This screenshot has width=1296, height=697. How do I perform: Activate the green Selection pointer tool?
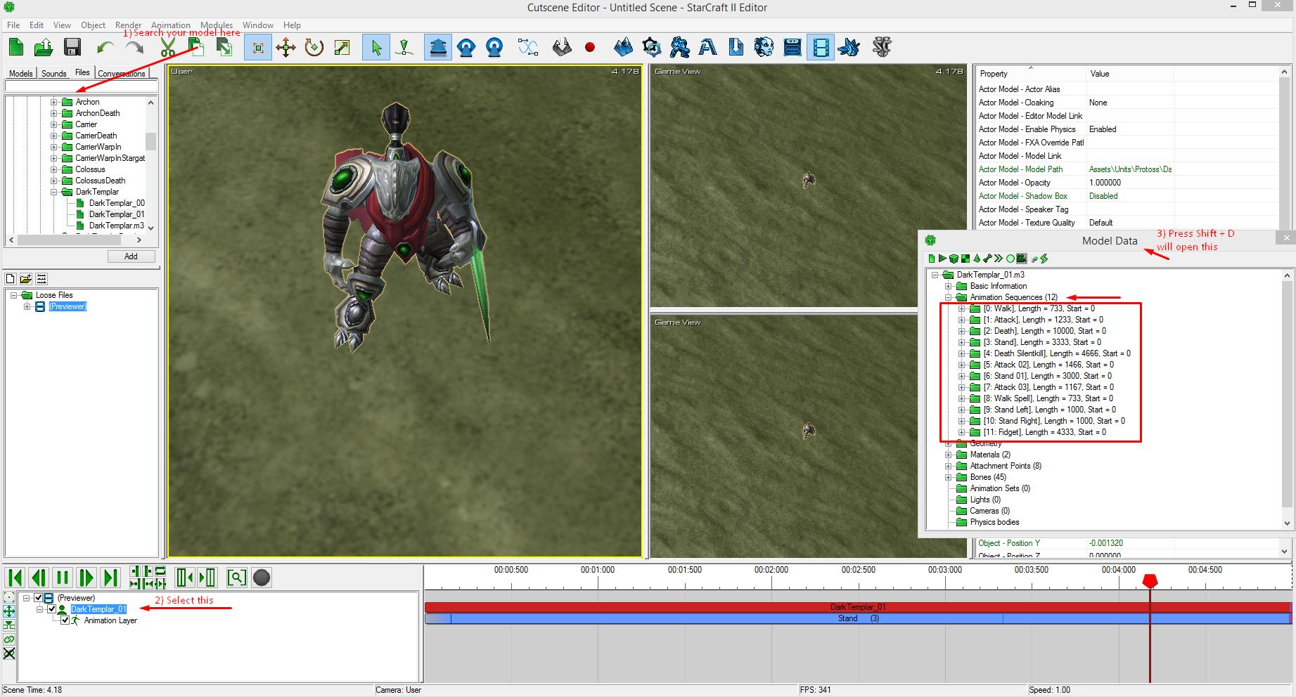(376, 48)
